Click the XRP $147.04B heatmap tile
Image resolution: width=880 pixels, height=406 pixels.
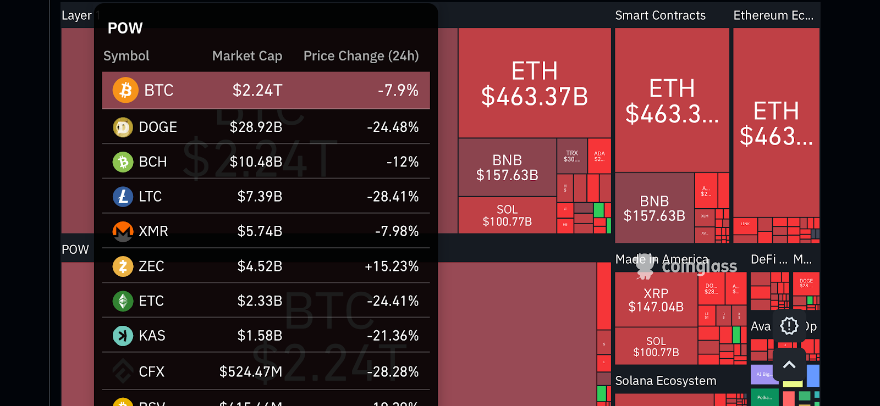tap(656, 300)
